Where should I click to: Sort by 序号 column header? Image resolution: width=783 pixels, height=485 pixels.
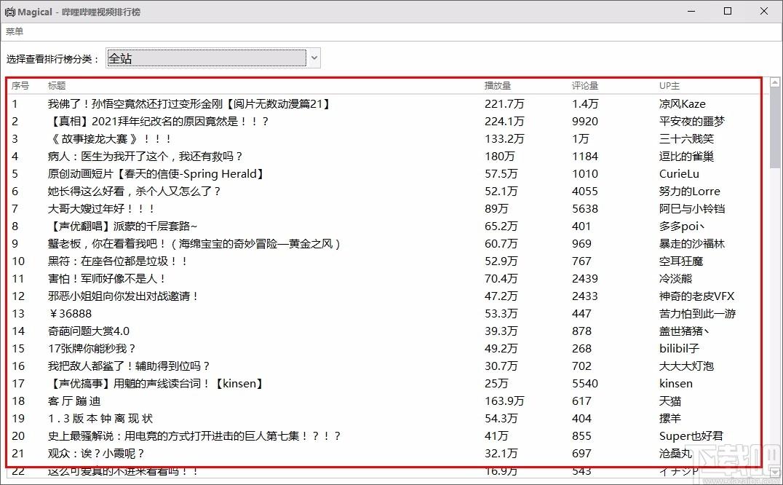pos(20,86)
